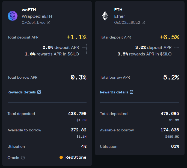Click the RedStone oracle label
The width and height of the screenshot is (187, 168).
tap(76, 157)
